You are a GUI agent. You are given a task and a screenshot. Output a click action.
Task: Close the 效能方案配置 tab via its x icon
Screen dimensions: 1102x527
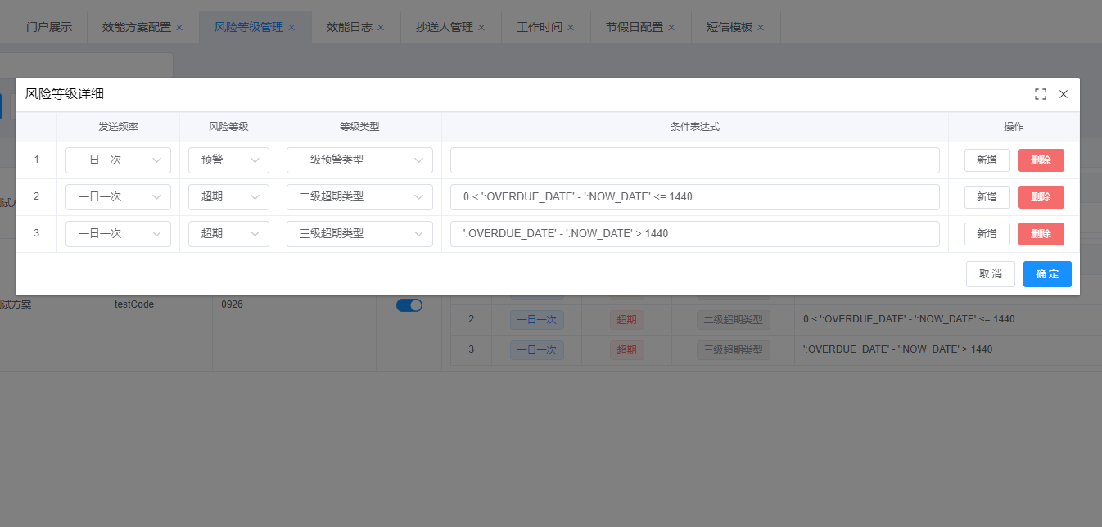(x=179, y=28)
